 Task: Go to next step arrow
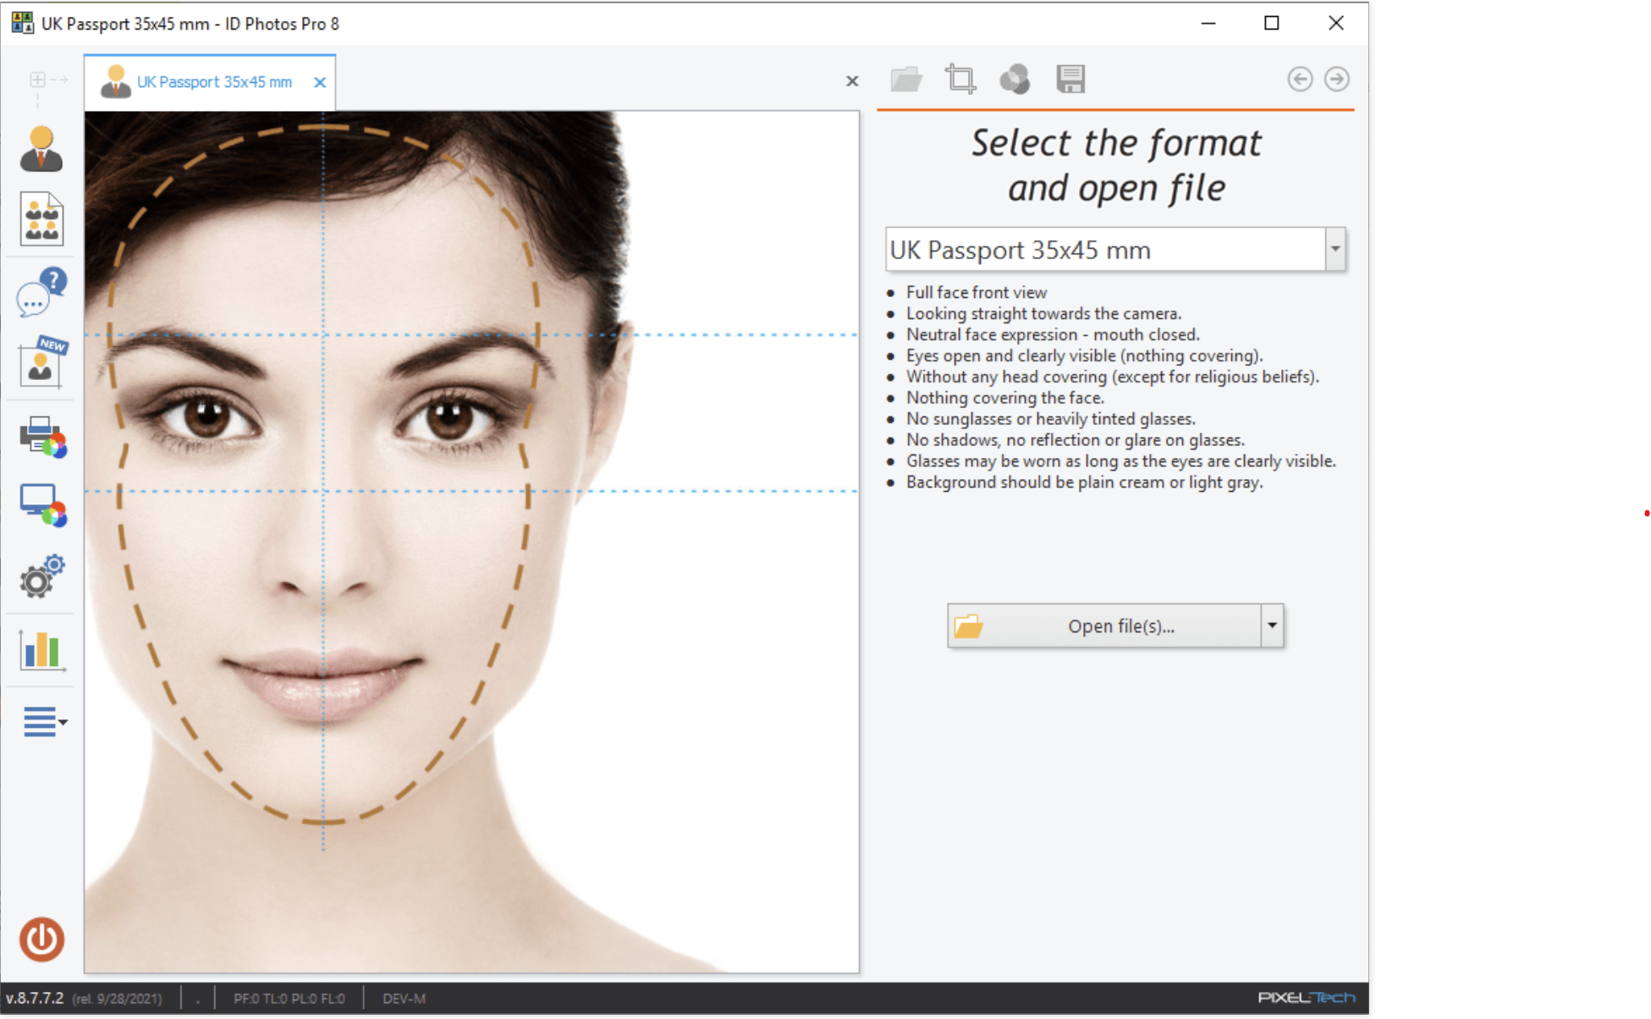point(1337,80)
